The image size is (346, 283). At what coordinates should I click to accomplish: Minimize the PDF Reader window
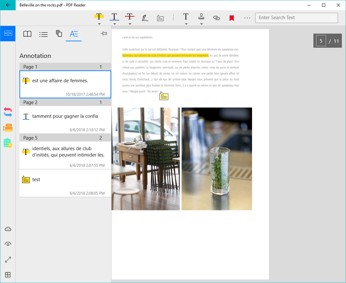309,5
